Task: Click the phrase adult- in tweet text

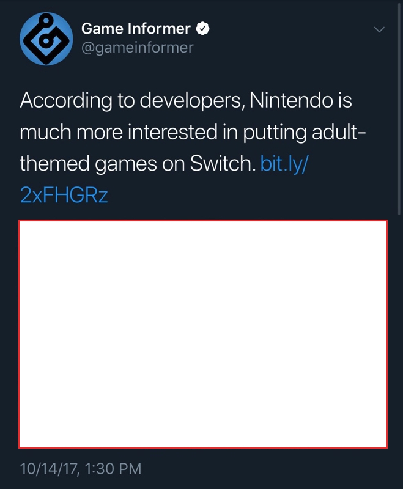Action: pyautogui.click(x=339, y=132)
